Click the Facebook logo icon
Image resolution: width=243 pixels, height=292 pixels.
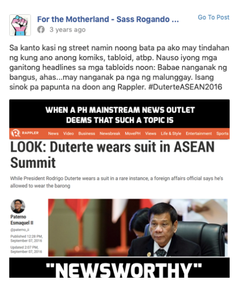click(41, 30)
